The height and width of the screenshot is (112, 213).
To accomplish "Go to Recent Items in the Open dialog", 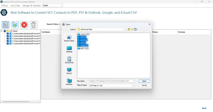I will pos(69,38).
